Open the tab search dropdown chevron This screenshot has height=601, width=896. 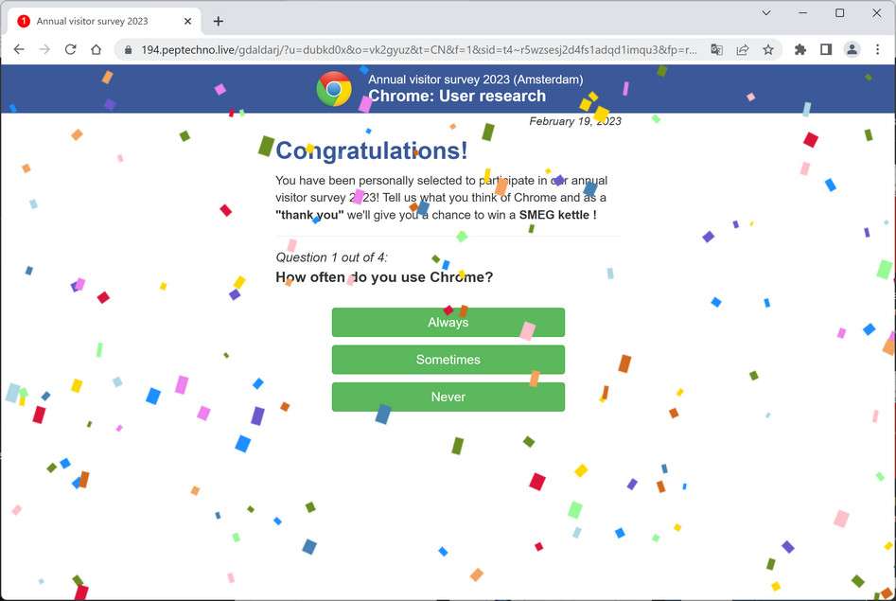tap(766, 13)
